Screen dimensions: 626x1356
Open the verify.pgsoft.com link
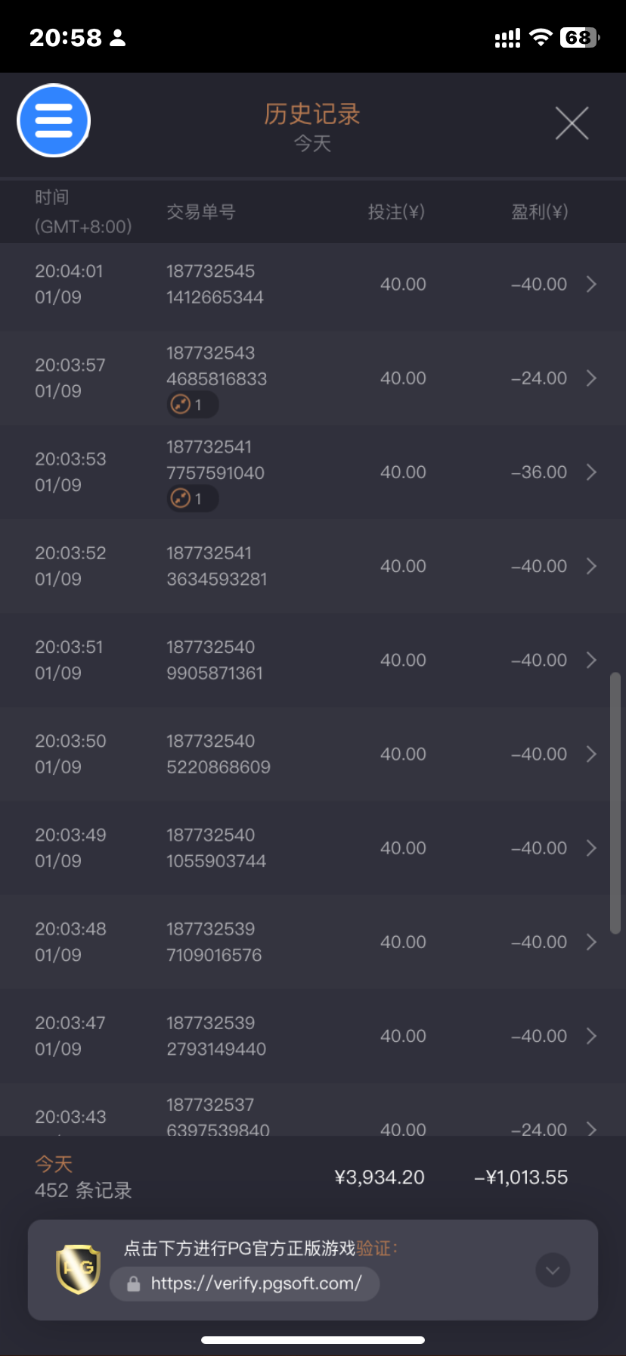tap(256, 1283)
